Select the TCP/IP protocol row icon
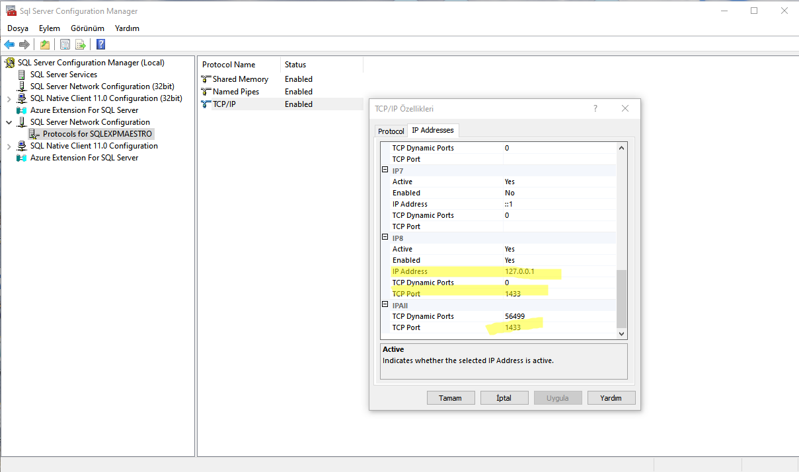The image size is (799, 472). 206,104
